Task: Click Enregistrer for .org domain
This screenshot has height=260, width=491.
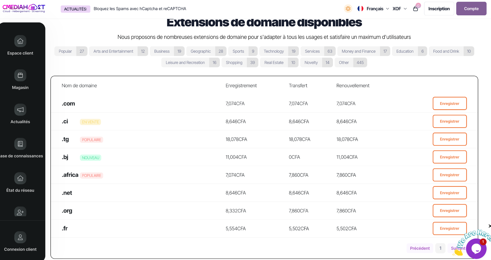Action: 450,211
